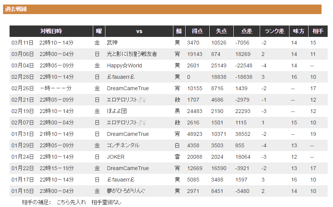Click the date 03月11日
Screen dimensions: 333x207
click(23, 43)
